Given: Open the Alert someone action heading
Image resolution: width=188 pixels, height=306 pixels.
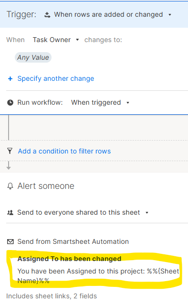Looking at the screenshot, I should pos(46,186).
